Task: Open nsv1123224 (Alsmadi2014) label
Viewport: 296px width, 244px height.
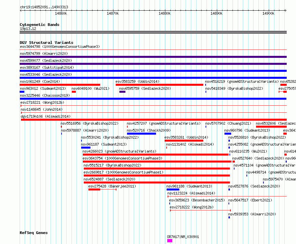Action: click(191, 193)
